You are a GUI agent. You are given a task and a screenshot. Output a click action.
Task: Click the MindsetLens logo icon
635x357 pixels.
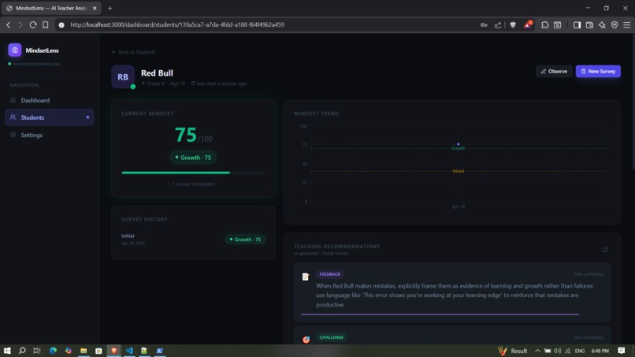click(x=15, y=50)
